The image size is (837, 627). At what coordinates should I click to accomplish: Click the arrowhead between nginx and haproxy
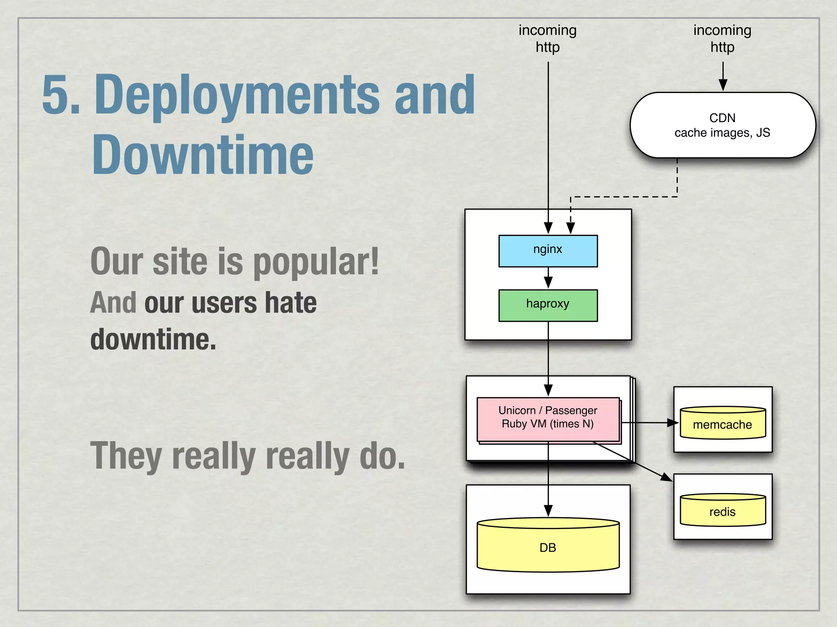point(548,282)
